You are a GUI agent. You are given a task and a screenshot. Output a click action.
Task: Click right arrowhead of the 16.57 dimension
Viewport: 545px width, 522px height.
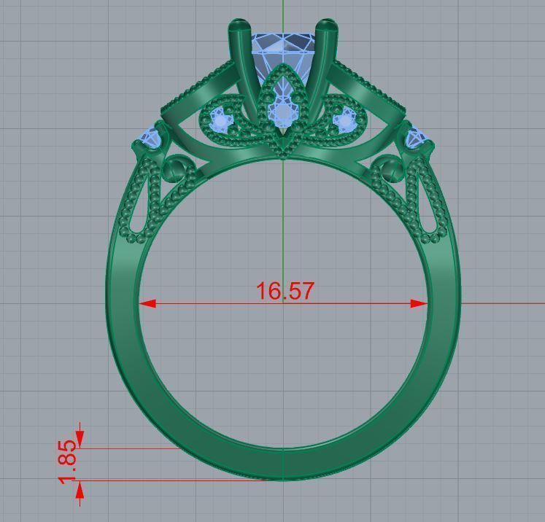(419, 303)
